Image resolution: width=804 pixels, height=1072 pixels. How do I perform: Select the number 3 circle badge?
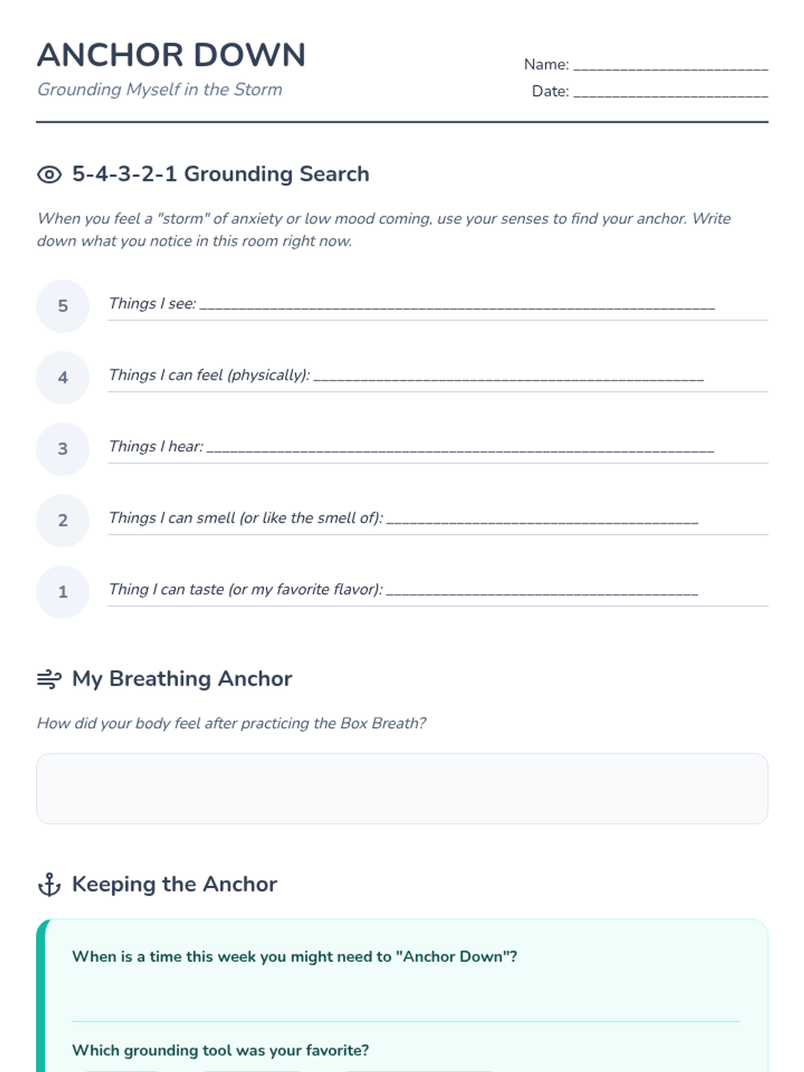62,449
